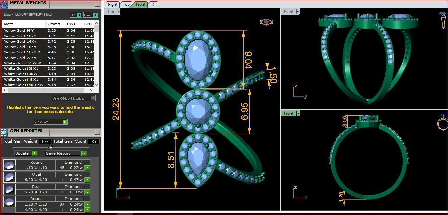
Task: Click green arrow beside 0.18tw
Action: click(x=87, y=192)
